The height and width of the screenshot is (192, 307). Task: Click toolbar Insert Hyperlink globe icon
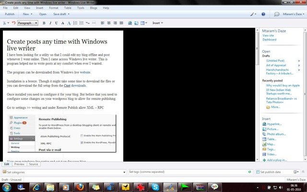coord(130,23)
